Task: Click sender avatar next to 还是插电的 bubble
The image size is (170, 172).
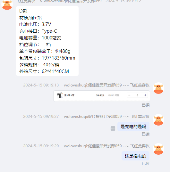Action: point(158,149)
